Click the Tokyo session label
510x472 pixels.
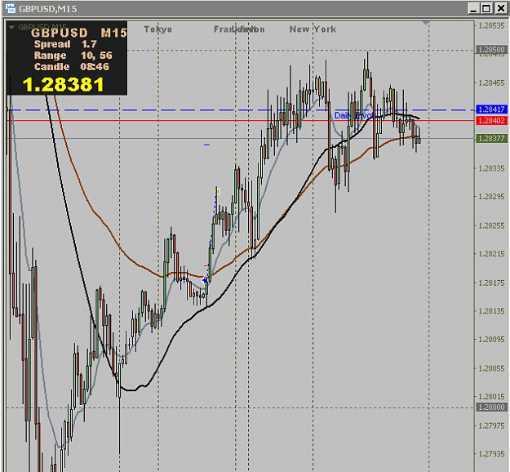(x=158, y=29)
